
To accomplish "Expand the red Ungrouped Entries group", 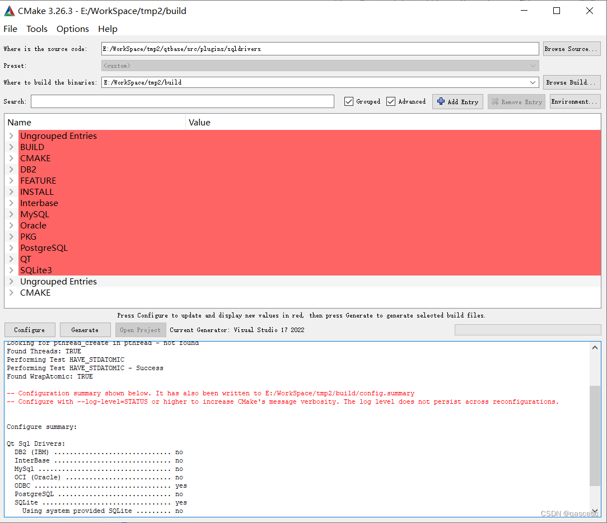I will pos(11,136).
